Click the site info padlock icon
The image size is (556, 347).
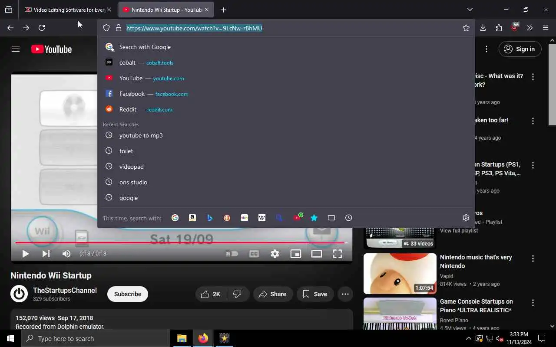click(119, 28)
